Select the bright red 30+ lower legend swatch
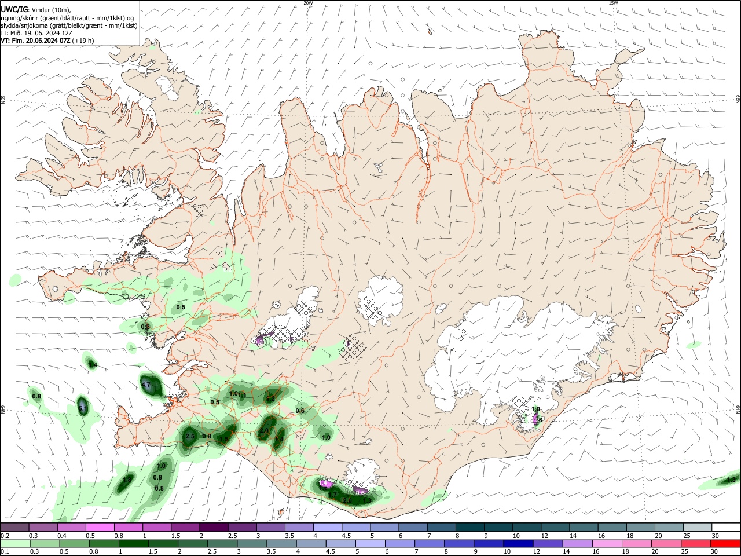 (726, 544)
